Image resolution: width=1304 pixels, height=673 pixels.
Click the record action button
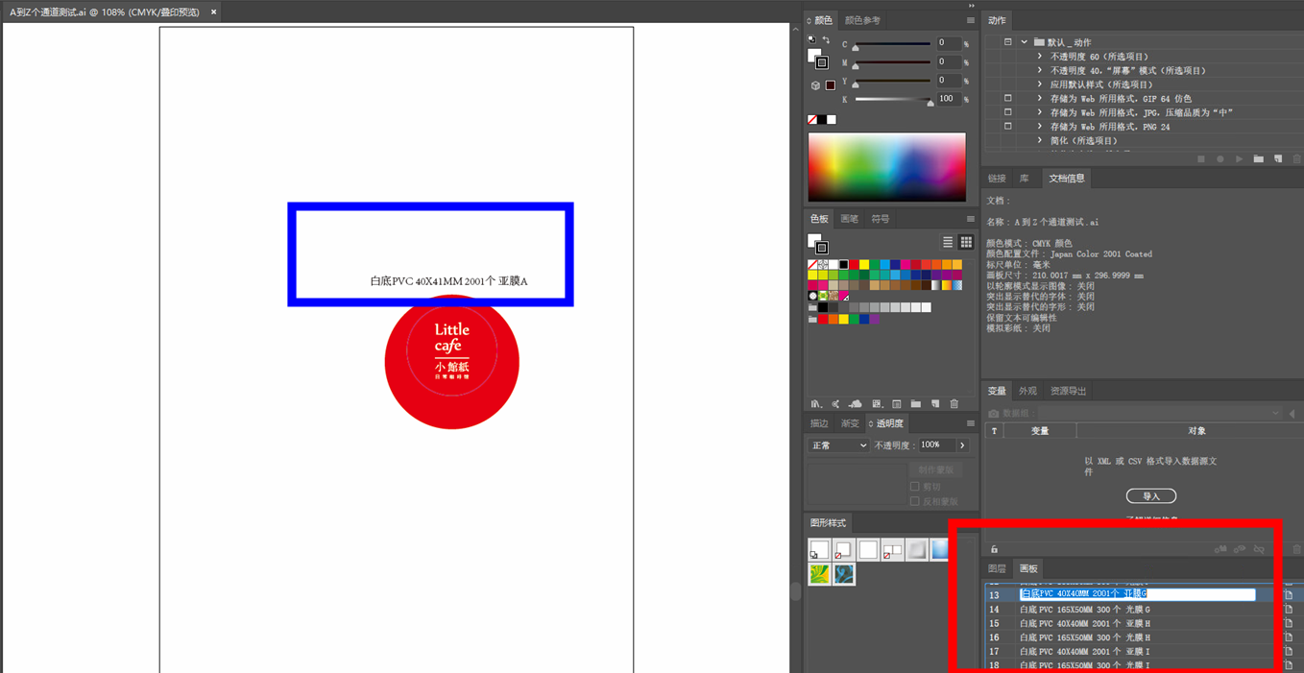[x=1220, y=159]
